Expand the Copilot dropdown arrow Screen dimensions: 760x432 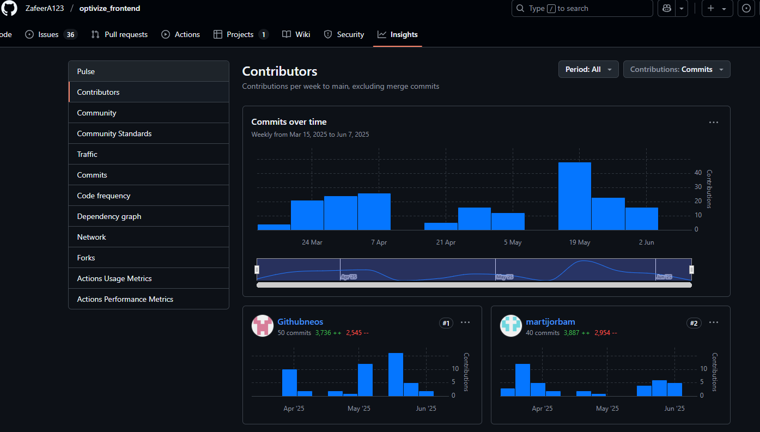[x=681, y=8]
